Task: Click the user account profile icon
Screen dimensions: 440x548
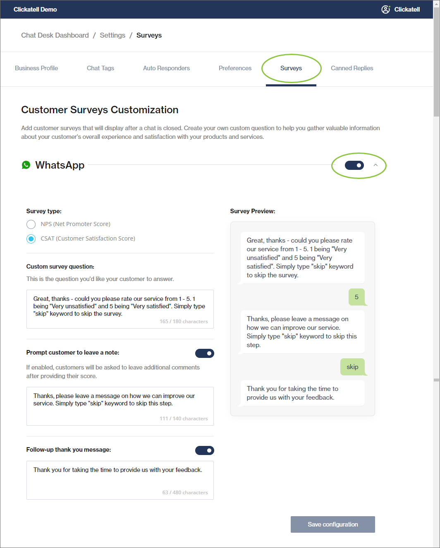Action: [x=385, y=10]
